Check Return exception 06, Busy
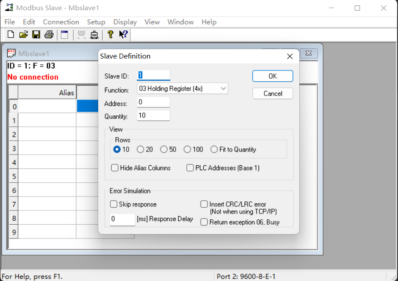Screen dimensions: 398x281 click(x=204, y=222)
